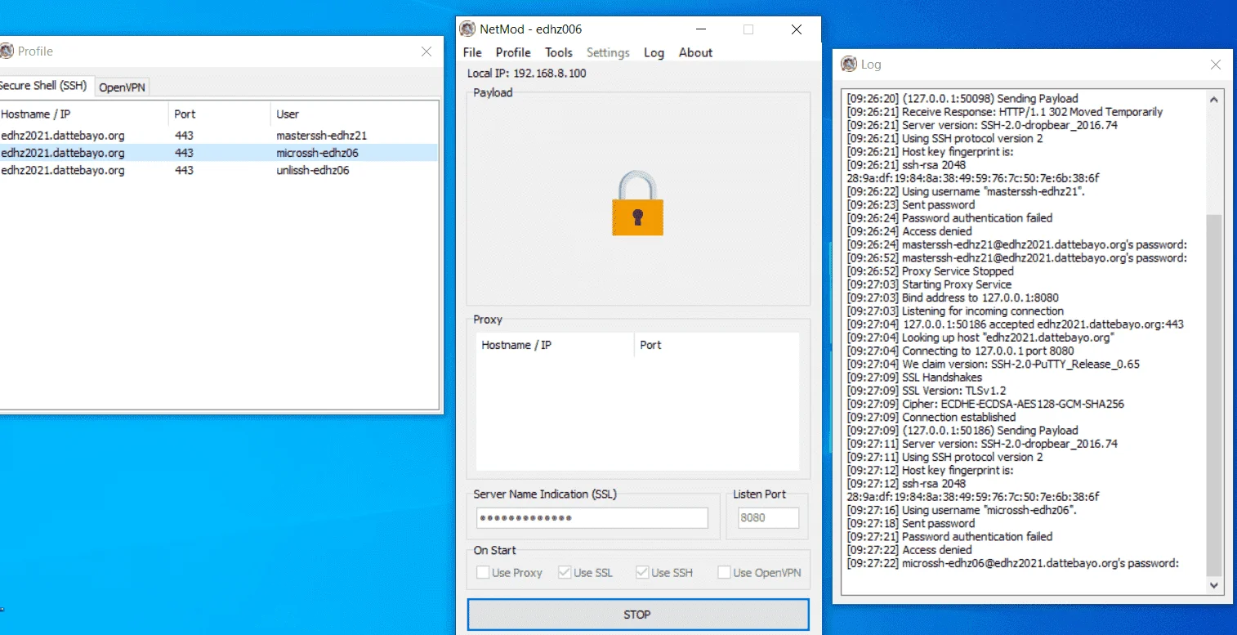
Task: Click log line "Starting Proxy Service"
Action: 929,284
